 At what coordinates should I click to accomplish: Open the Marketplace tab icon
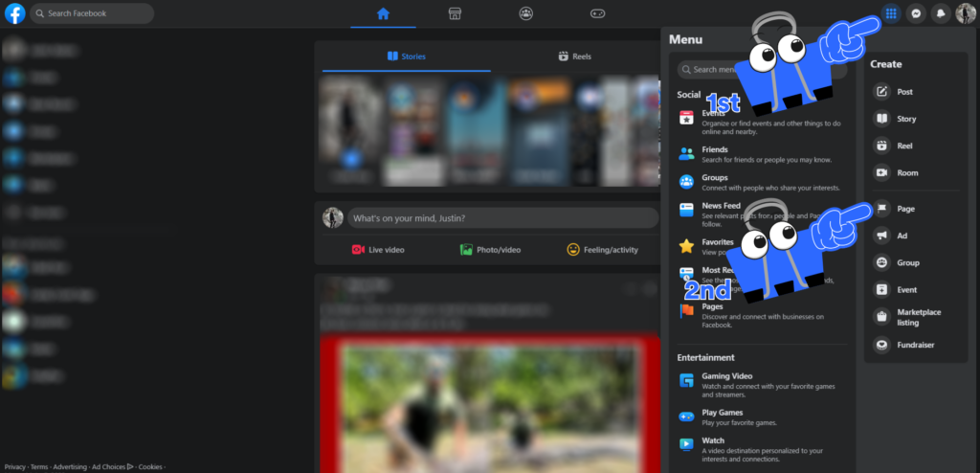pos(455,13)
